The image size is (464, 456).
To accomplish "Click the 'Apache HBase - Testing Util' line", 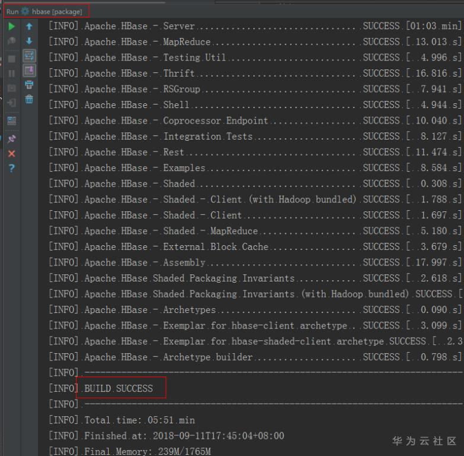I will pos(255,58).
